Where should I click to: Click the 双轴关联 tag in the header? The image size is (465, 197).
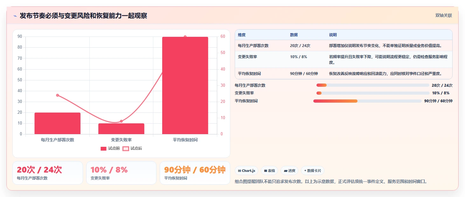point(443,16)
